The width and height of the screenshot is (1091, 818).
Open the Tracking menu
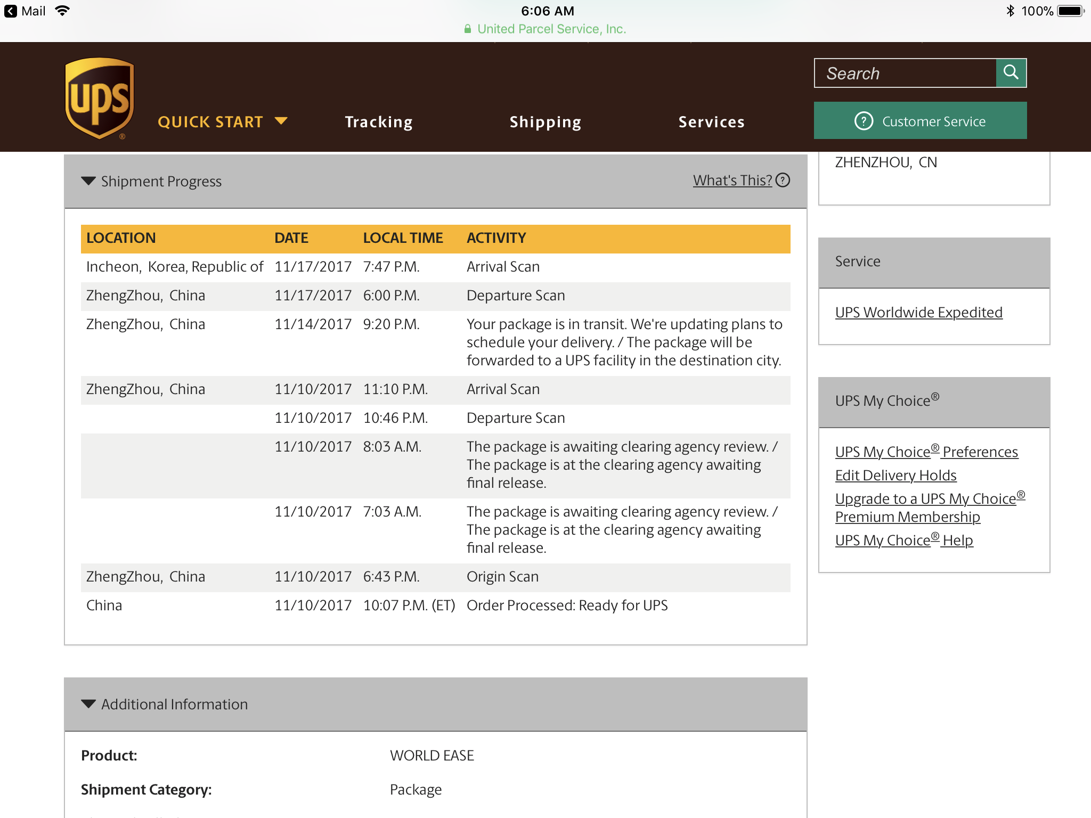coord(379,122)
